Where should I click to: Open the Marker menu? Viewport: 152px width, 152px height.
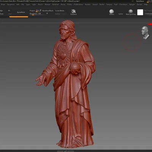tap(47, 5)
